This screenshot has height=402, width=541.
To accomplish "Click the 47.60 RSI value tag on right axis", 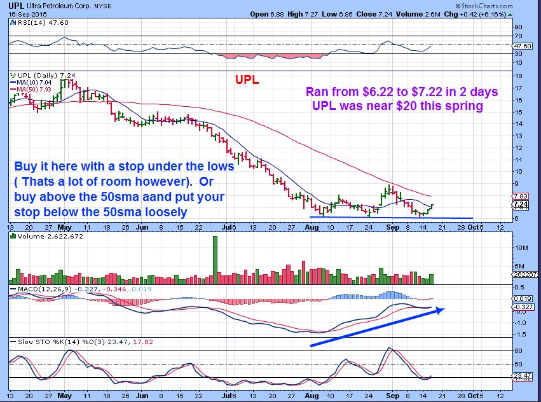I will pyautogui.click(x=523, y=46).
